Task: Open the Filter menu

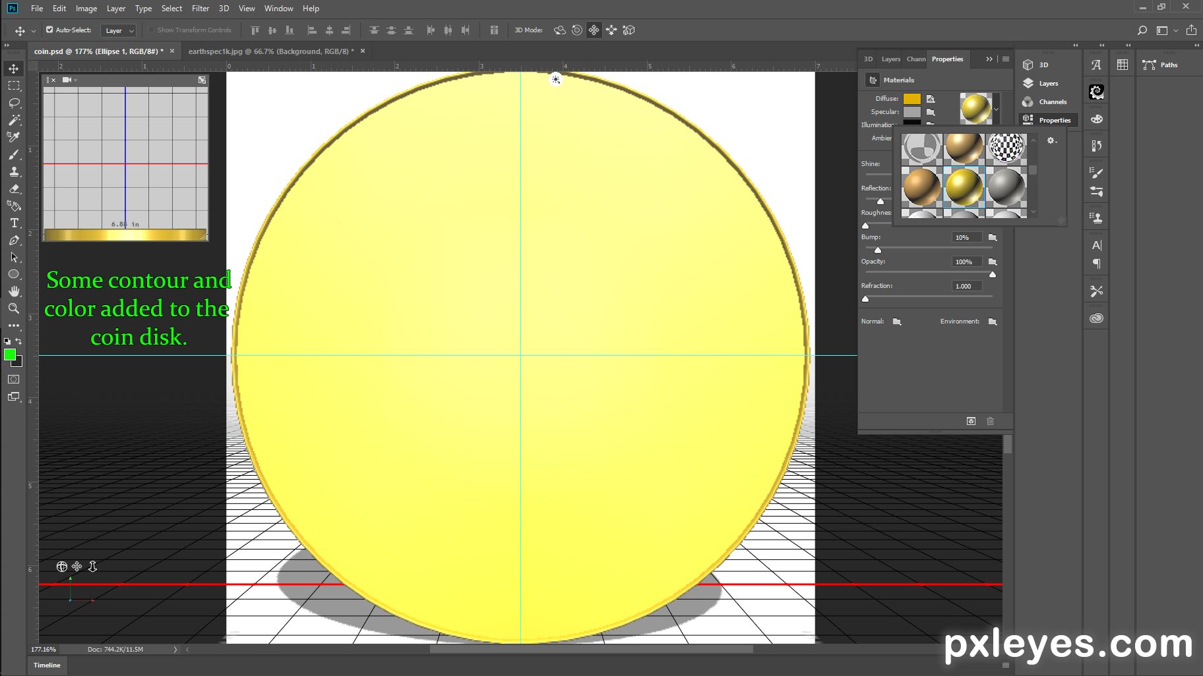Action: click(x=200, y=9)
